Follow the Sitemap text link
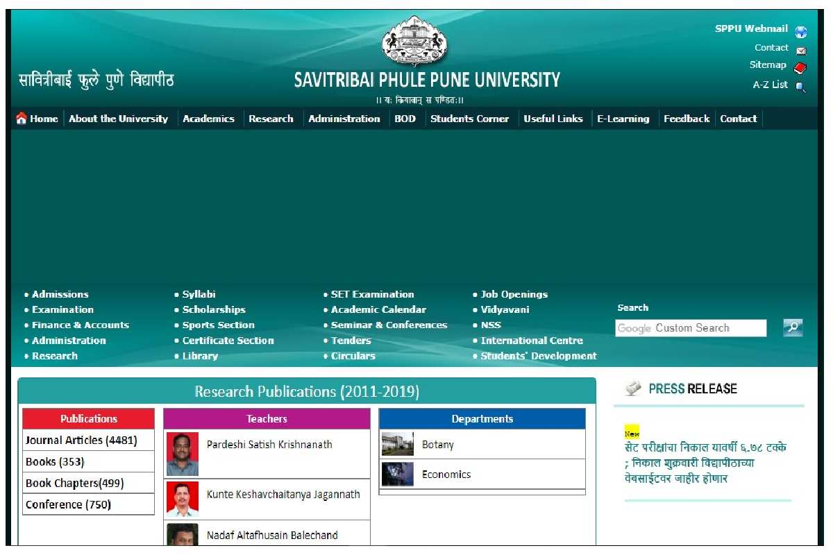 [768, 65]
